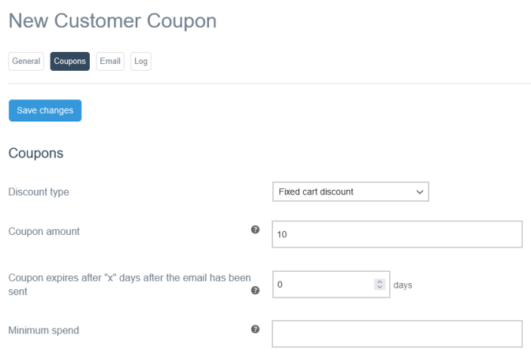Click the Discount type label
Image resolution: width=531 pixels, height=357 pixels.
(38, 192)
